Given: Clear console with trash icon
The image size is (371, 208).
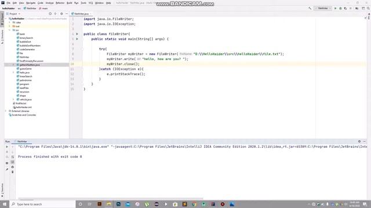Looking at the screenshot, I should 13,172.
